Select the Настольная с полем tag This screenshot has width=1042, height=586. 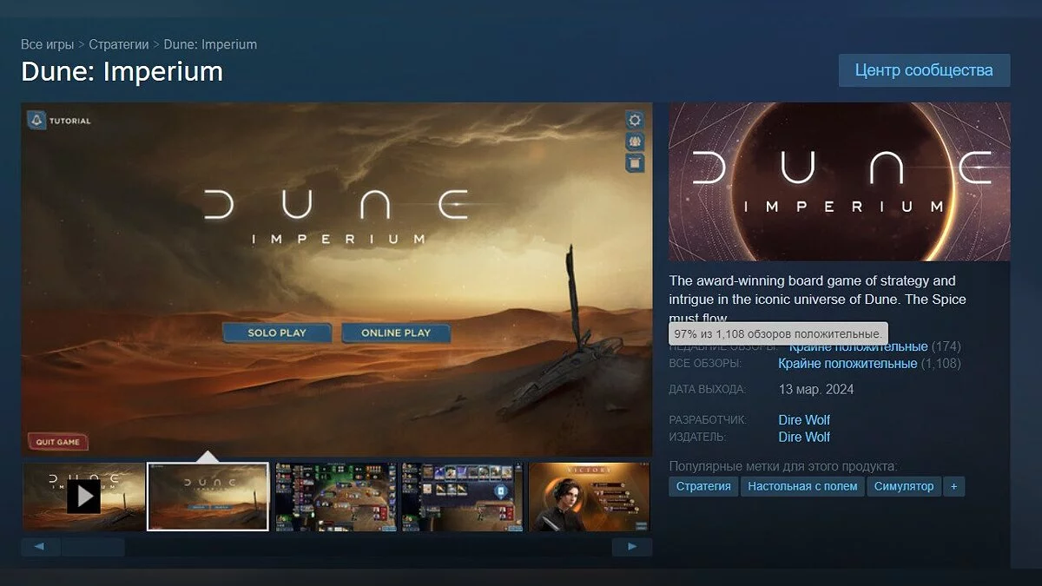802,486
